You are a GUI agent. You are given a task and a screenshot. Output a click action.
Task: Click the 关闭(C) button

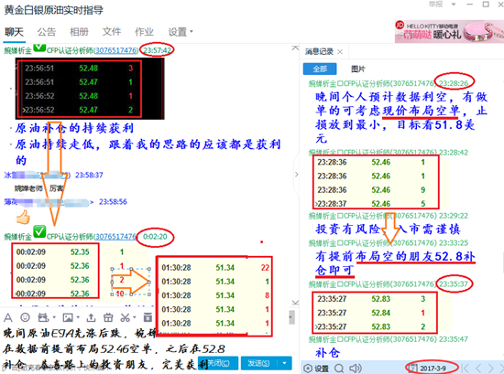(218, 363)
